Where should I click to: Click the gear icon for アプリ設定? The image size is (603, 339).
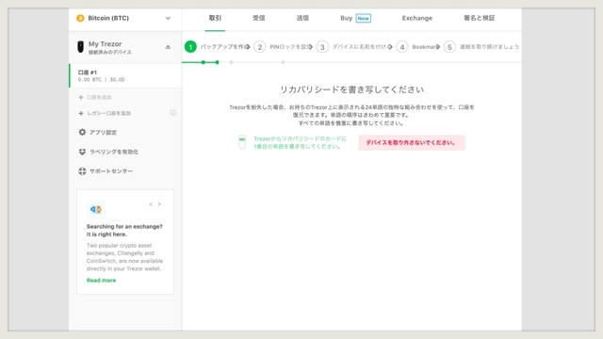click(82, 132)
